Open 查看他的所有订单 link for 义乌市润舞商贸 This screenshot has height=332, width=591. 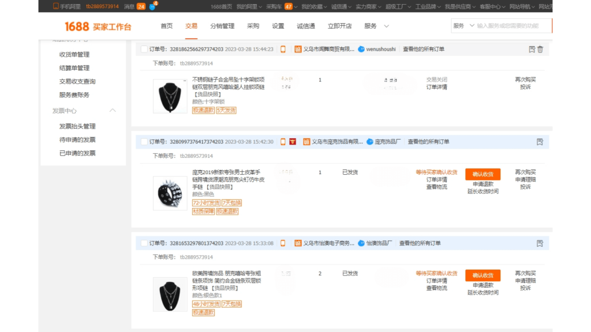point(425,50)
